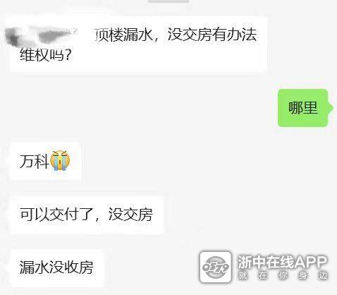
Task: Click the 0579 logo icon in the watermark
Action: pos(216,267)
